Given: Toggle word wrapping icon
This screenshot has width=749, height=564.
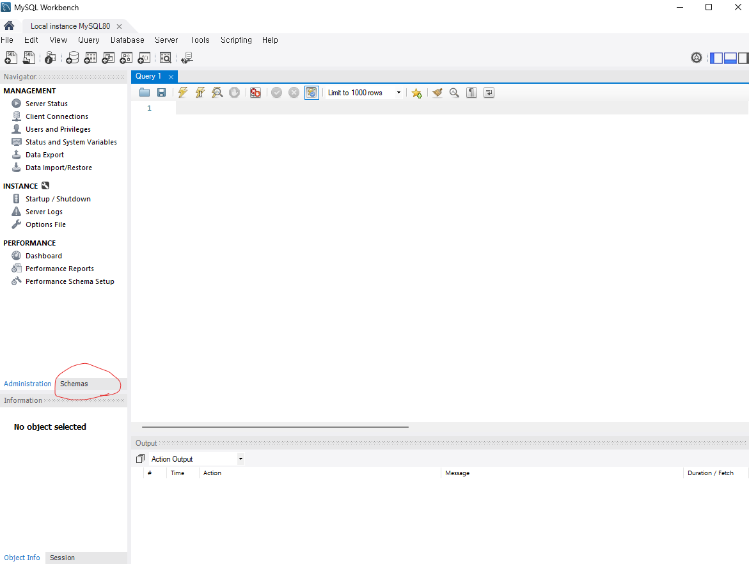Looking at the screenshot, I should pos(489,93).
